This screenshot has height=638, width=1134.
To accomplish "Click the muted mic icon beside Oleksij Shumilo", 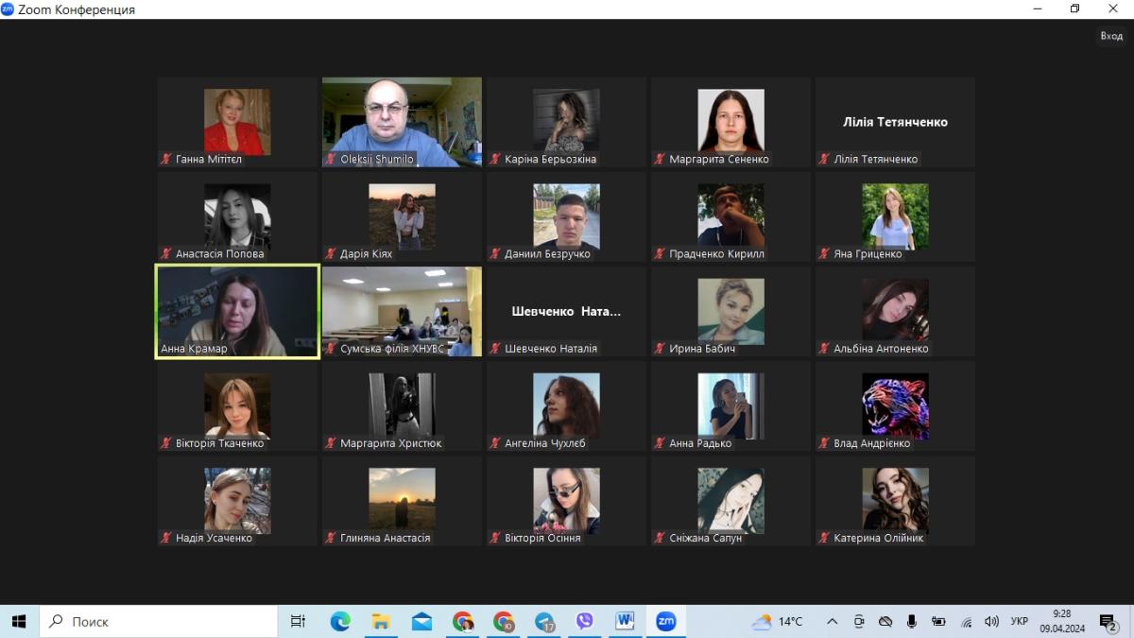I will (332, 160).
